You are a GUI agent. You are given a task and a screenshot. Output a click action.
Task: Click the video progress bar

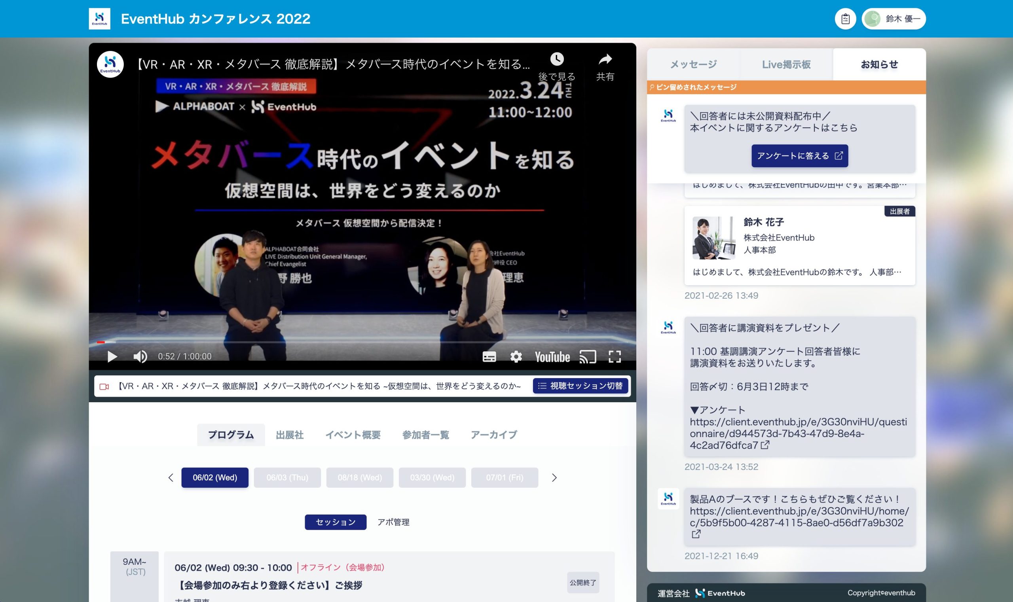coord(362,343)
